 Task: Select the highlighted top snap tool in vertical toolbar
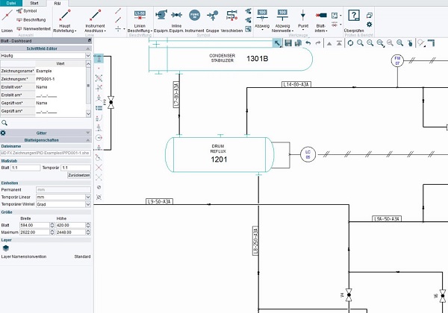click(99, 59)
